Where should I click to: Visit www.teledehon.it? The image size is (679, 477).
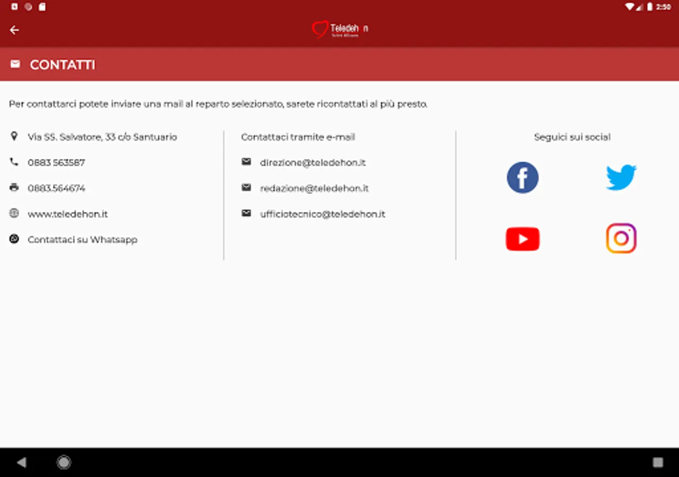point(68,214)
